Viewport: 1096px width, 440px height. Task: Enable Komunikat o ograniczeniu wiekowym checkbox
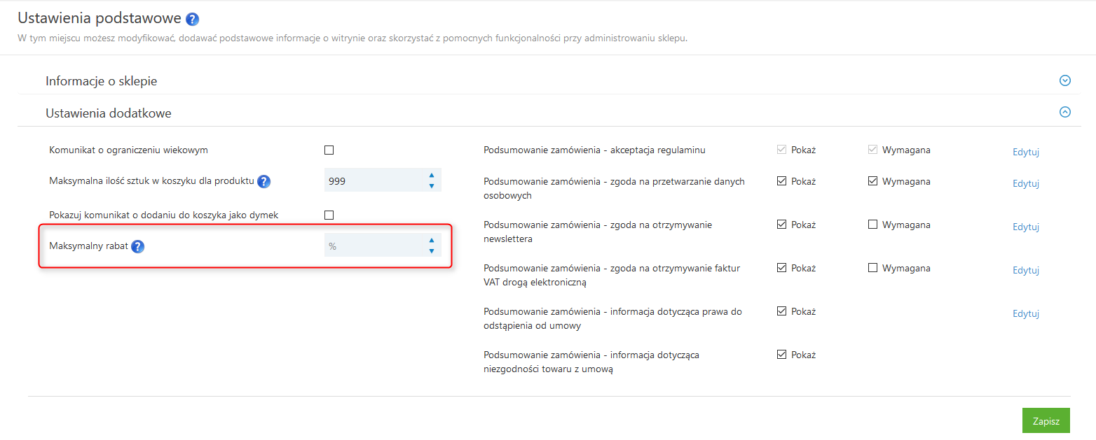[x=329, y=150]
